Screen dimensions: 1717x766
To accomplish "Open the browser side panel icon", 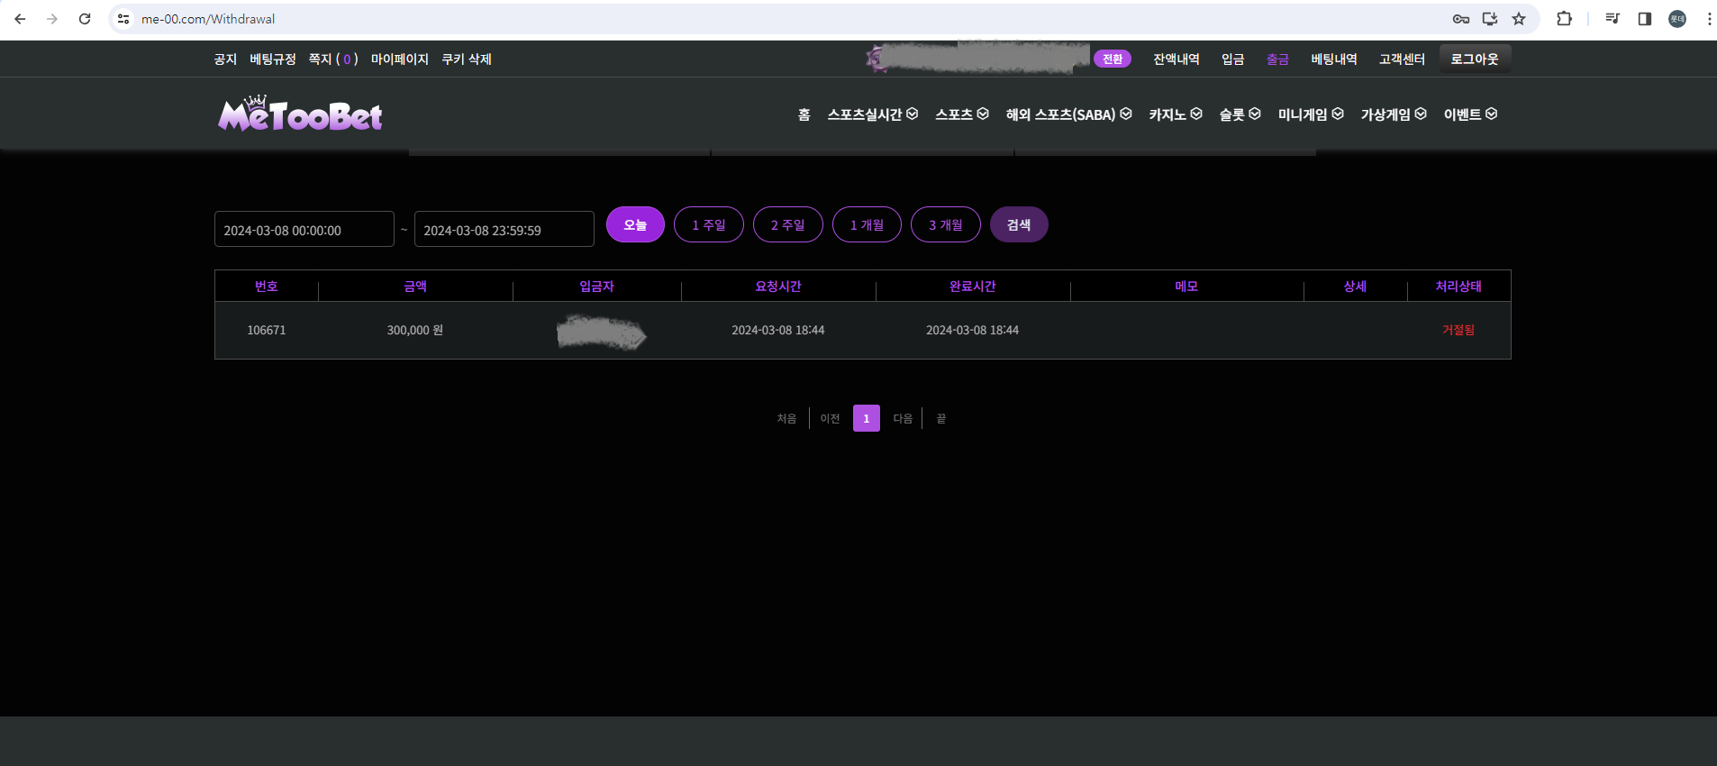I will 1644,19.
